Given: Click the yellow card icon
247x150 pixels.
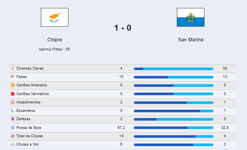Looking at the screenshot, I should 13,85.
